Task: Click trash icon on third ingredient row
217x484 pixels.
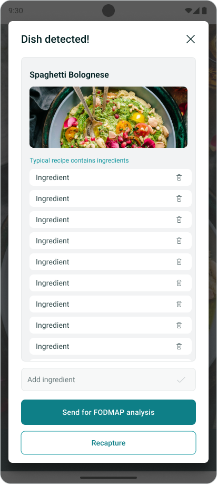Action: 179,220
